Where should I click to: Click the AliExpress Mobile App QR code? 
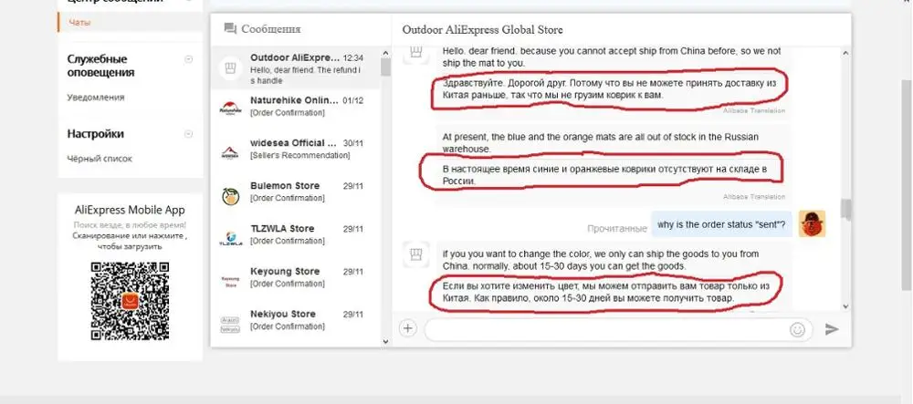click(x=130, y=301)
